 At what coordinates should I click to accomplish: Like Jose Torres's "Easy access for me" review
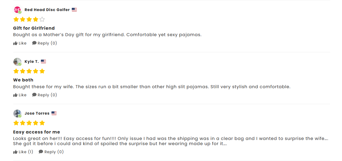click(23, 152)
